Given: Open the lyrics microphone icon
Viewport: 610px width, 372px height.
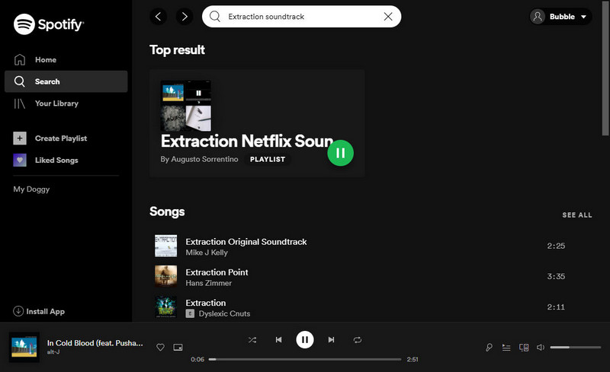Looking at the screenshot, I should click(489, 347).
